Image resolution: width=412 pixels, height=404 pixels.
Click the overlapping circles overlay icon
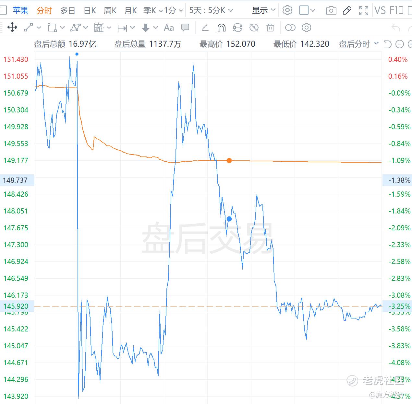coord(290,28)
